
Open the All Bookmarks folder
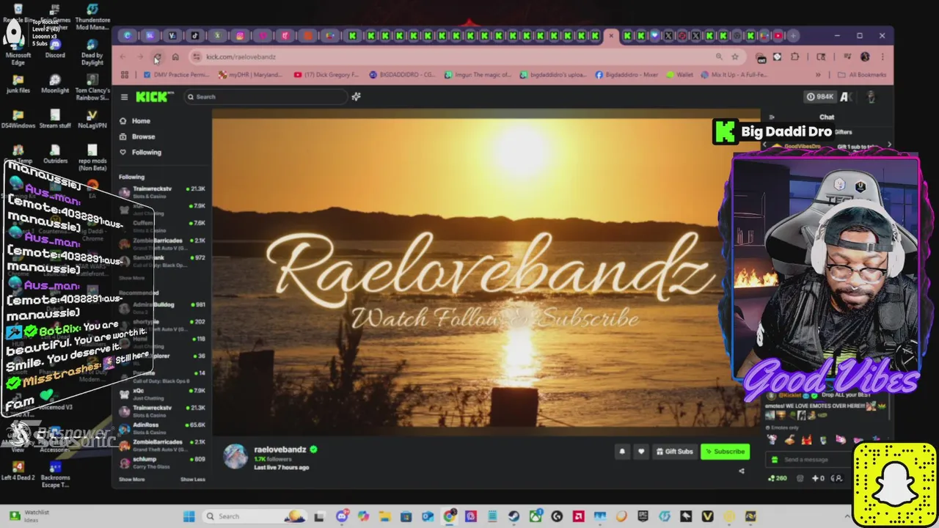pyautogui.click(x=862, y=75)
